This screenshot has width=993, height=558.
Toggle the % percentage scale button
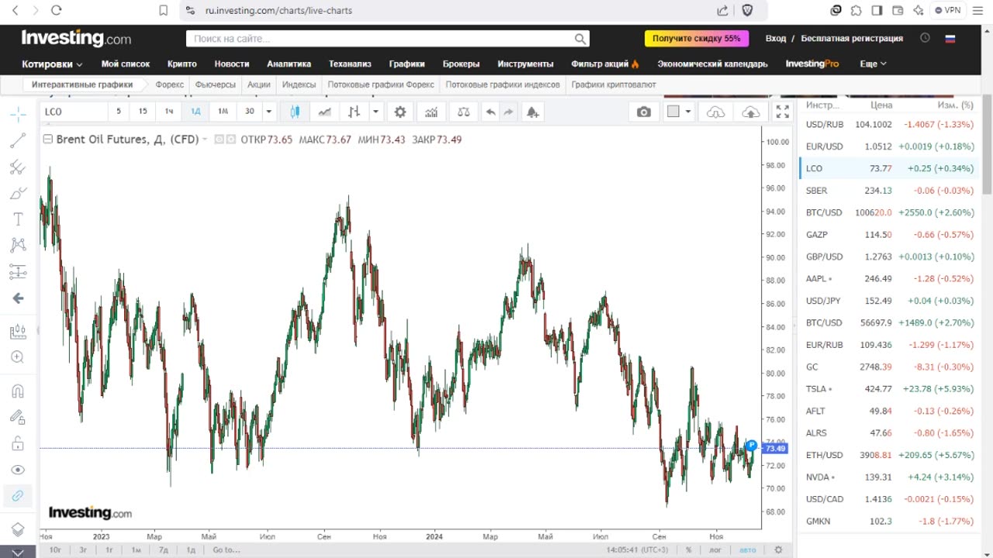[x=688, y=549]
